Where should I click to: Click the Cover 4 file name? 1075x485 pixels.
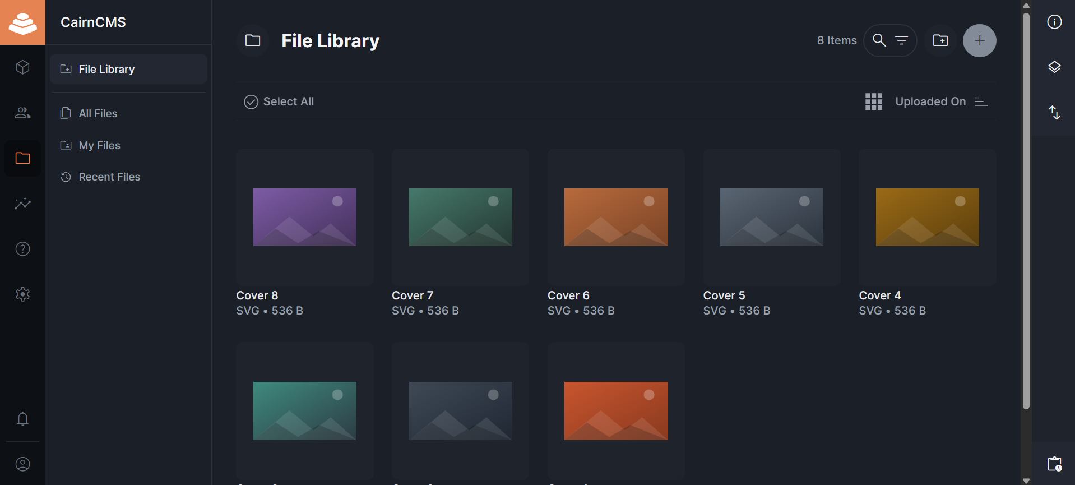click(880, 295)
